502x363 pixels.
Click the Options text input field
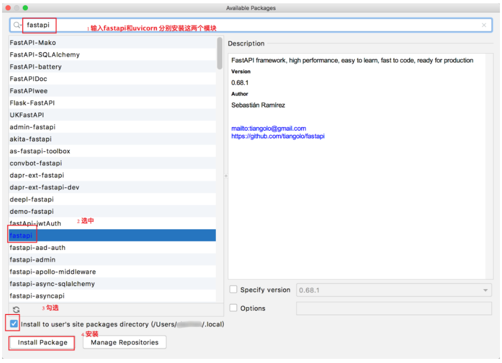point(394,308)
